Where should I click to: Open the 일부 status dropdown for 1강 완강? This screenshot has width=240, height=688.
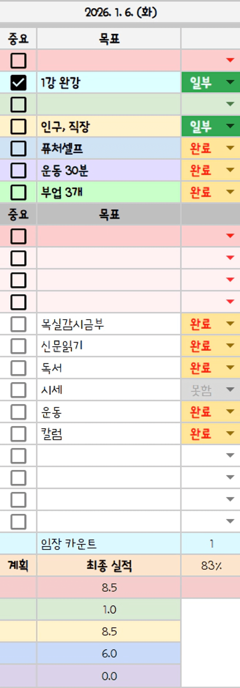tap(230, 82)
